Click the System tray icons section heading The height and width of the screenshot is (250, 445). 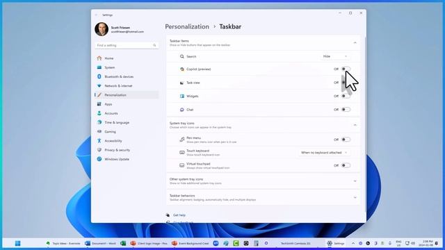pos(182,124)
